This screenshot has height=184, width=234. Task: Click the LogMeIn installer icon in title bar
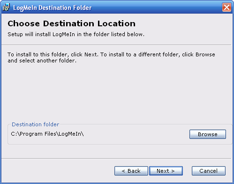pos(6,7)
